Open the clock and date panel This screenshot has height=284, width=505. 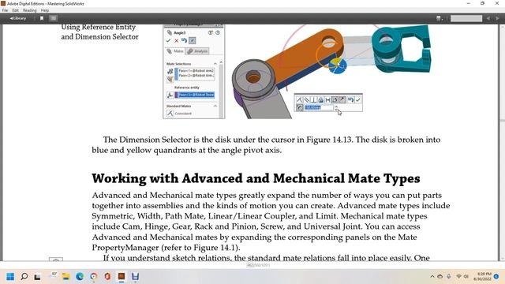tap(482, 276)
